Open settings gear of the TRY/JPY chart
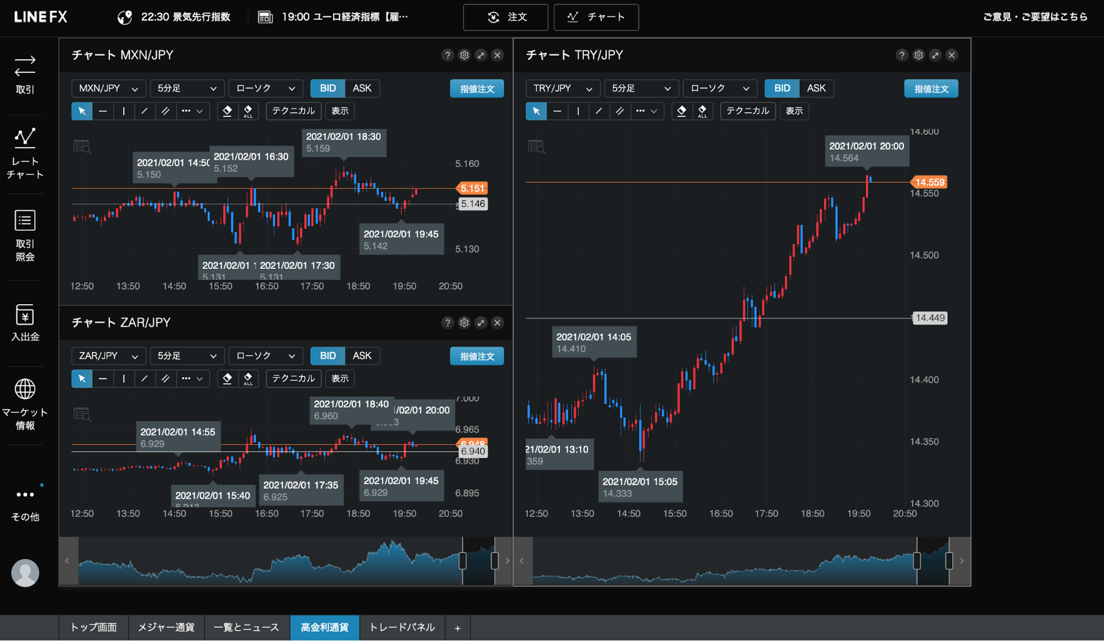This screenshot has height=641, width=1104. (918, 55)
